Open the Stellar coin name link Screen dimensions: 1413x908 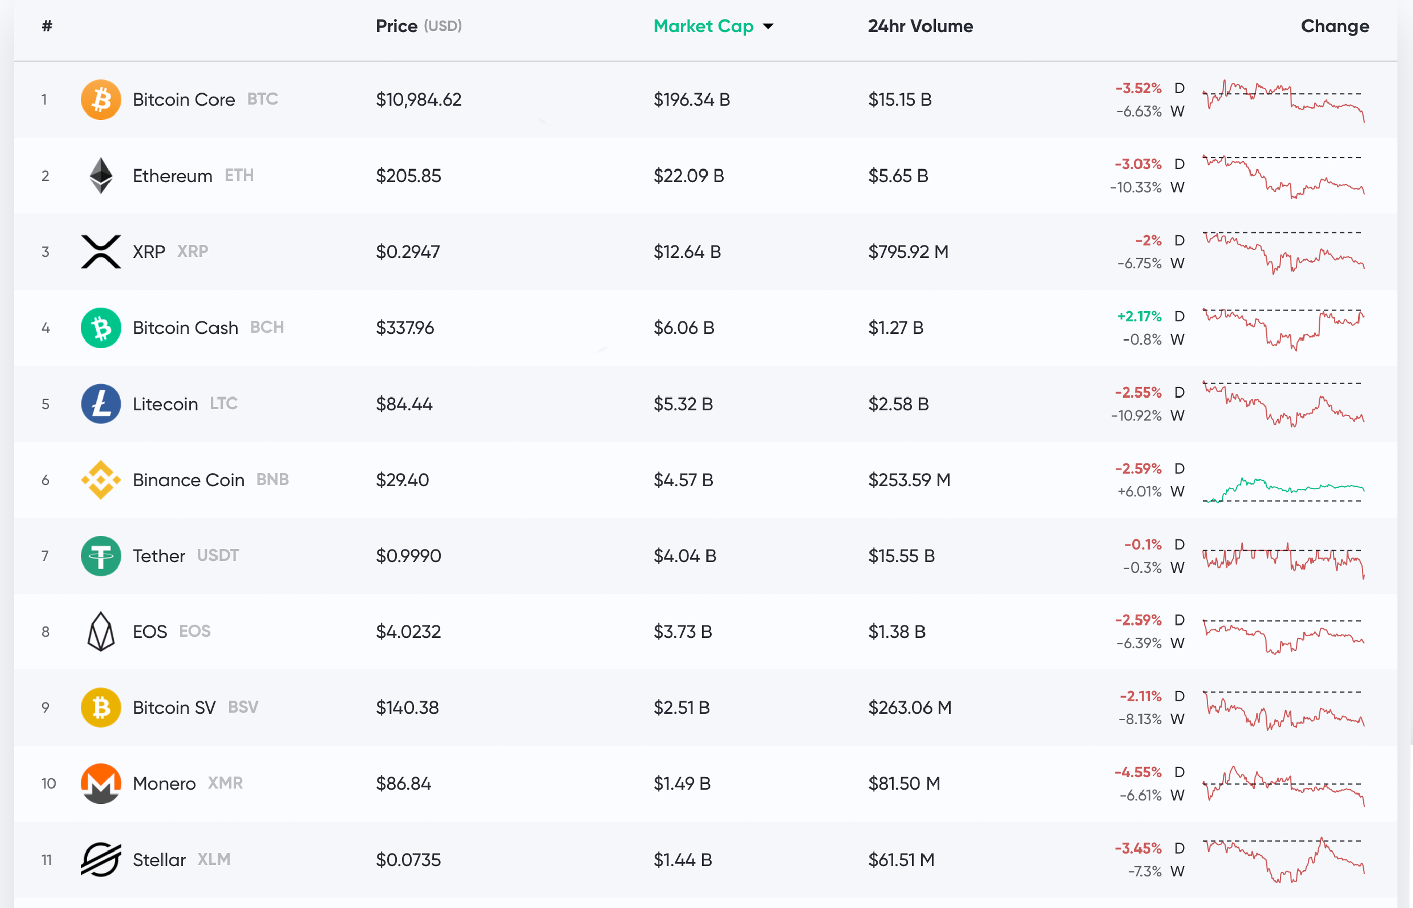tap(159, 860)
